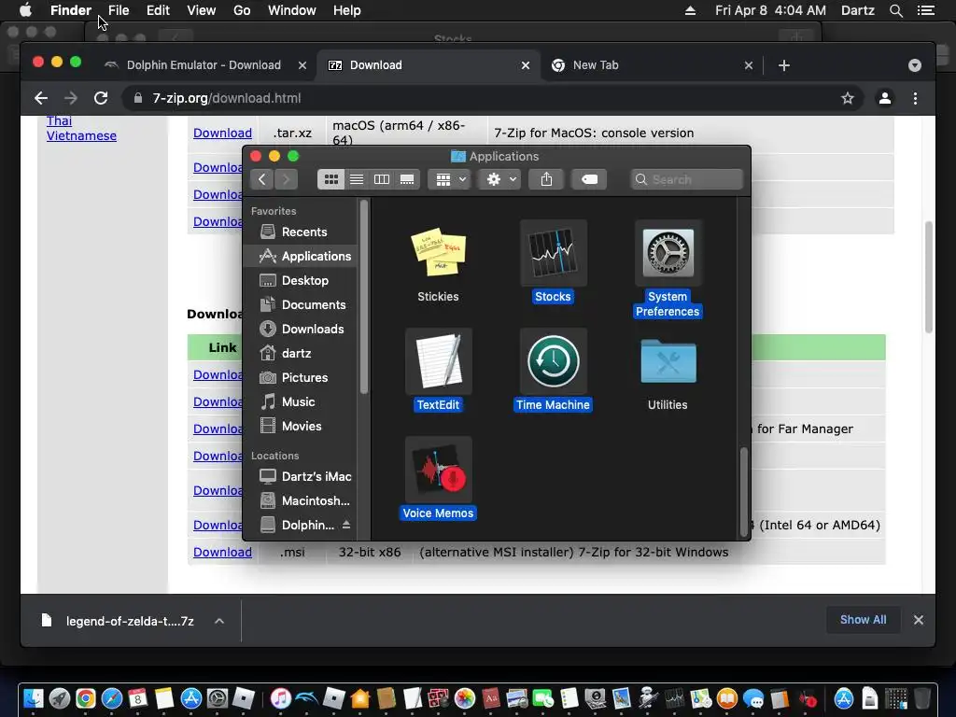
Task: Click Show All downloads button
Action: tap(863, 620)
